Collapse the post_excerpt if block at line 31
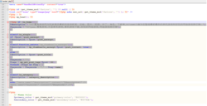This screenshot has height=106, width=207. coord(8,37)
